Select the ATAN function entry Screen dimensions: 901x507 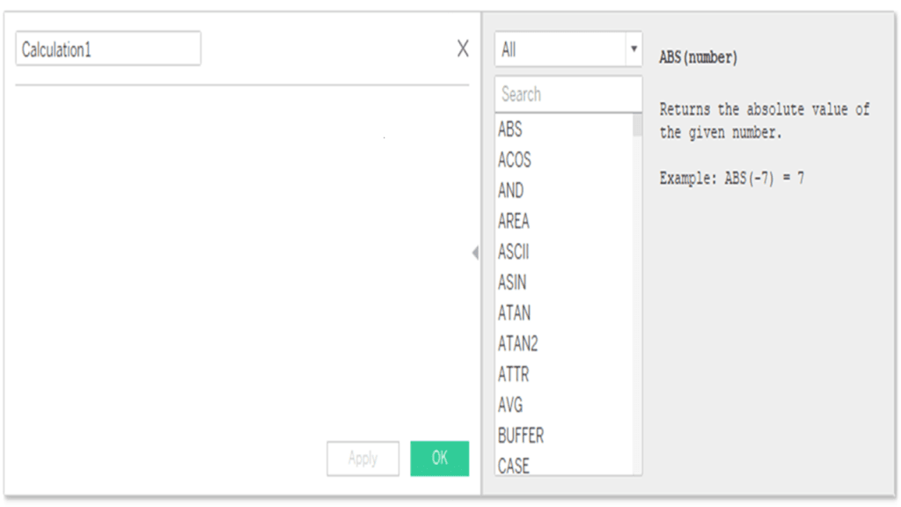click(514, 313)
